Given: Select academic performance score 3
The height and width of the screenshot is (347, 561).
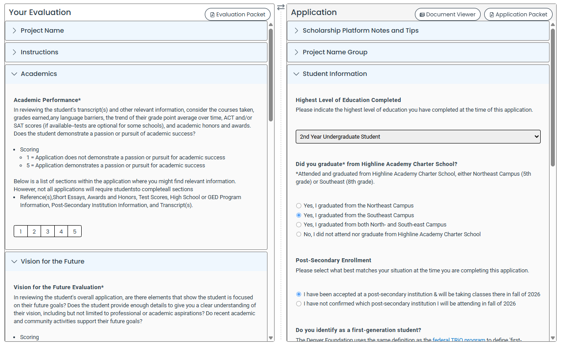Looking at the screenshot, I should click(48, 231).
